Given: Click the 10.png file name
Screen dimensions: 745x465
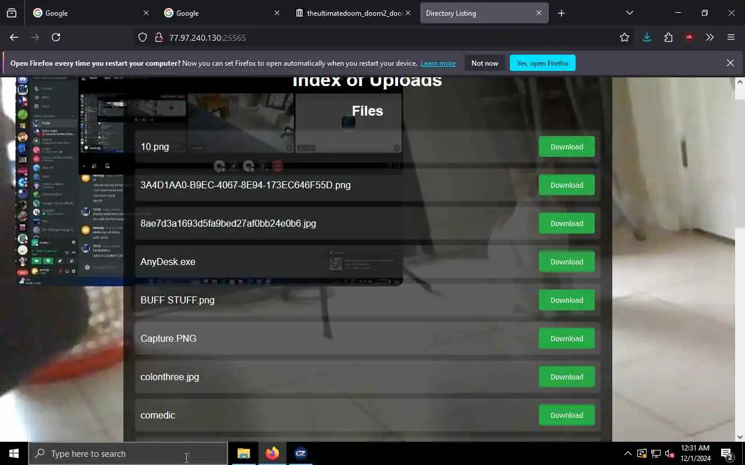Looking at the screenshot, I should pyautogui.click(x=154, y=146).
